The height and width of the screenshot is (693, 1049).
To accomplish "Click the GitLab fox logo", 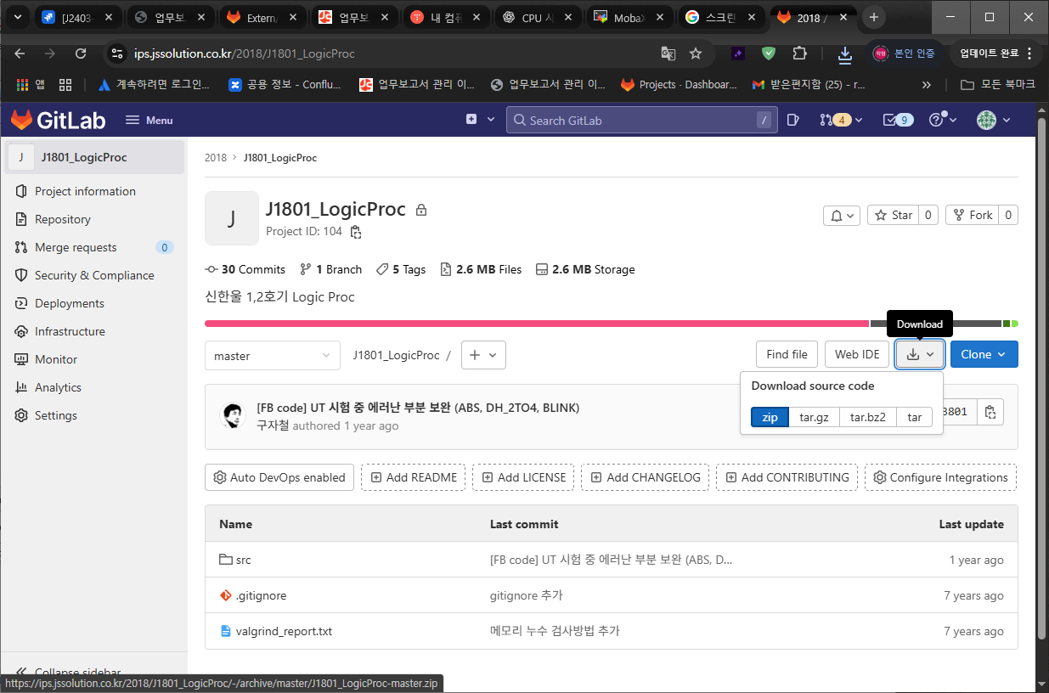I will (x=22, y=120).
